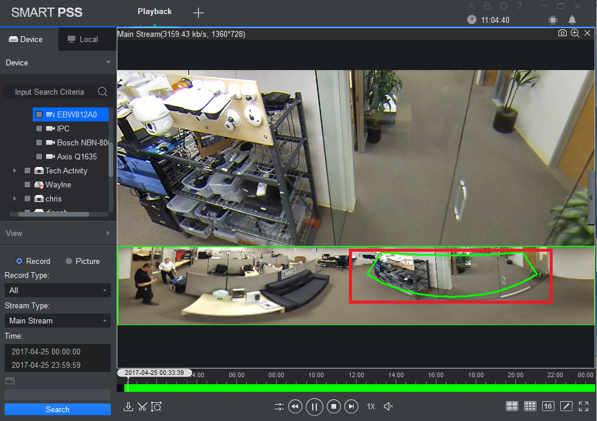Select the Record radio button

point(19,261)
